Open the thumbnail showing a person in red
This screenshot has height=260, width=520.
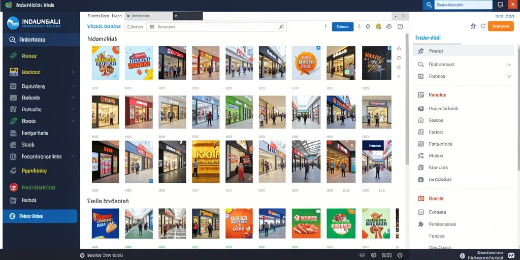click(x=239, y=161)
